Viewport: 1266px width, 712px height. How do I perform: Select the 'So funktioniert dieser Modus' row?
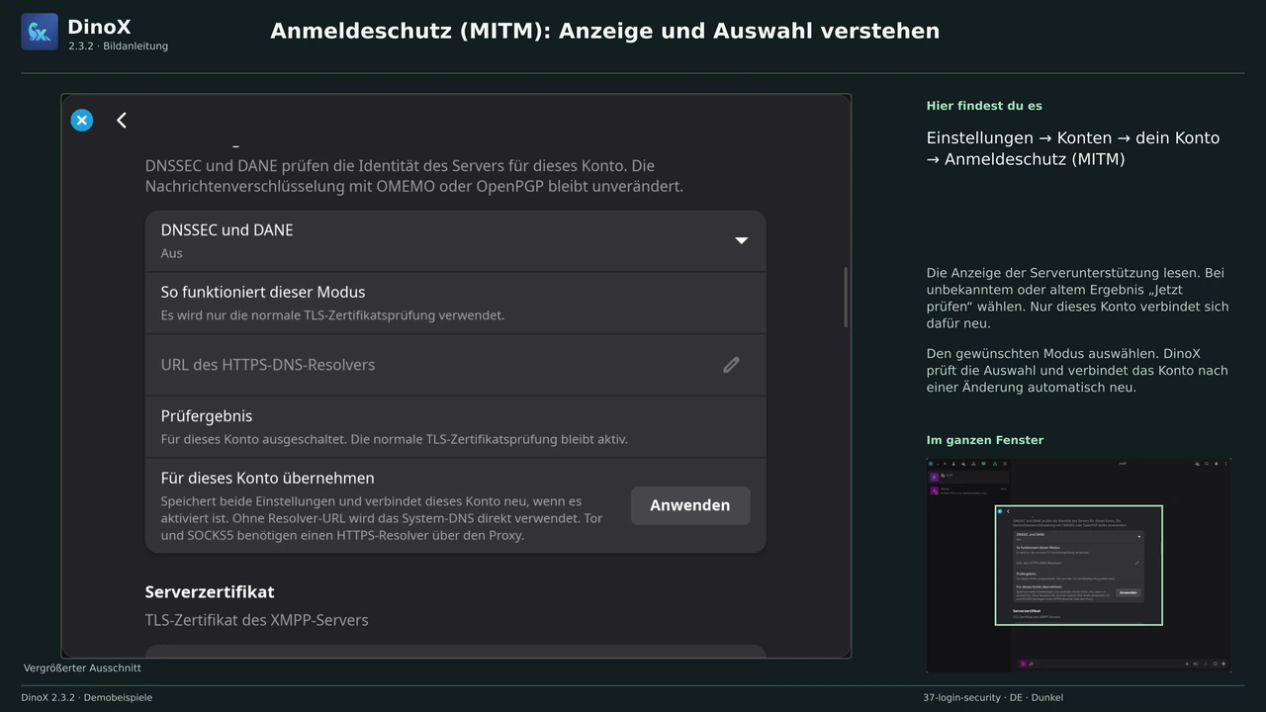click(456, 303)
